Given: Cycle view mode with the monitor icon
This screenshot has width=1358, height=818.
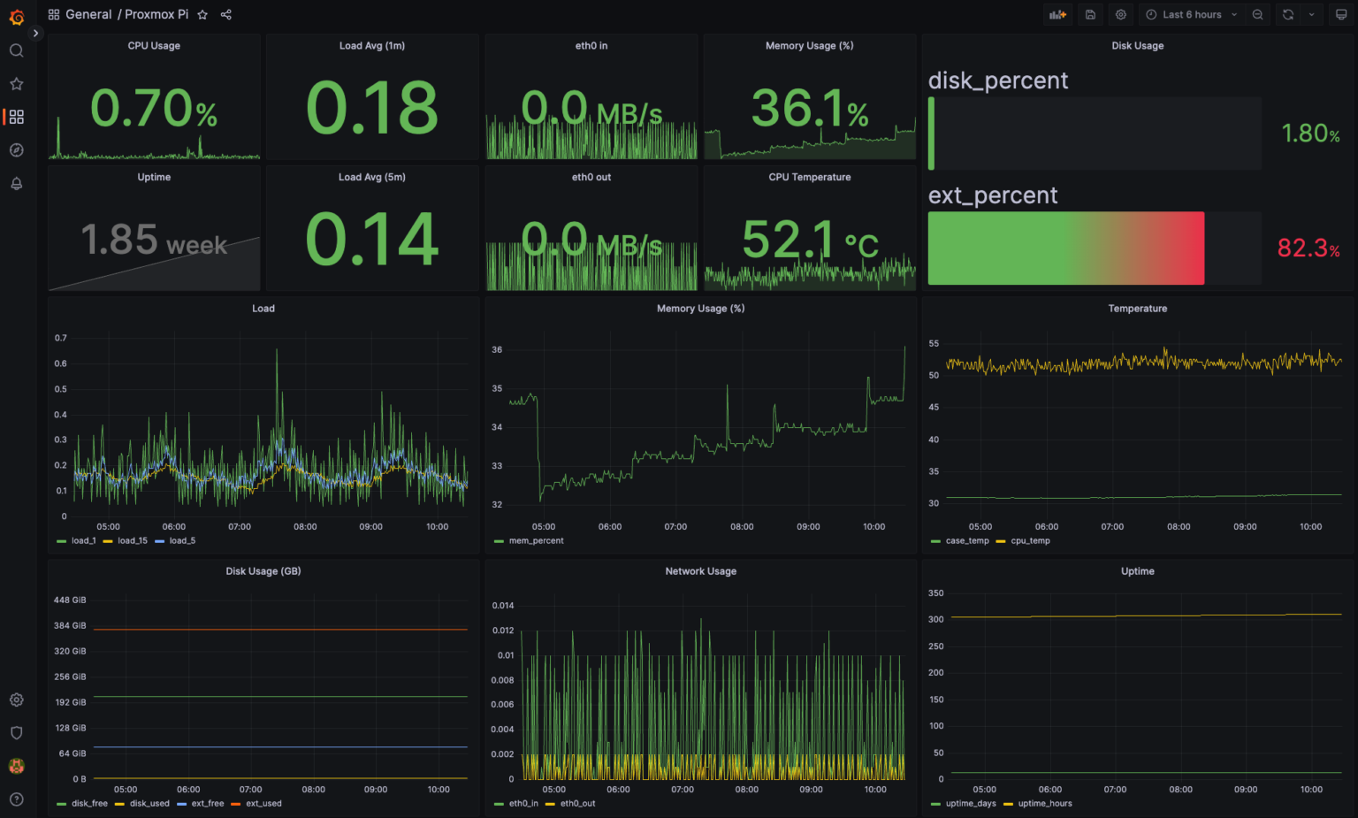Looking at the screenshot, I should [1341, 15].
